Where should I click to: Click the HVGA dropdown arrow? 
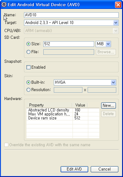tap(113, 82)
